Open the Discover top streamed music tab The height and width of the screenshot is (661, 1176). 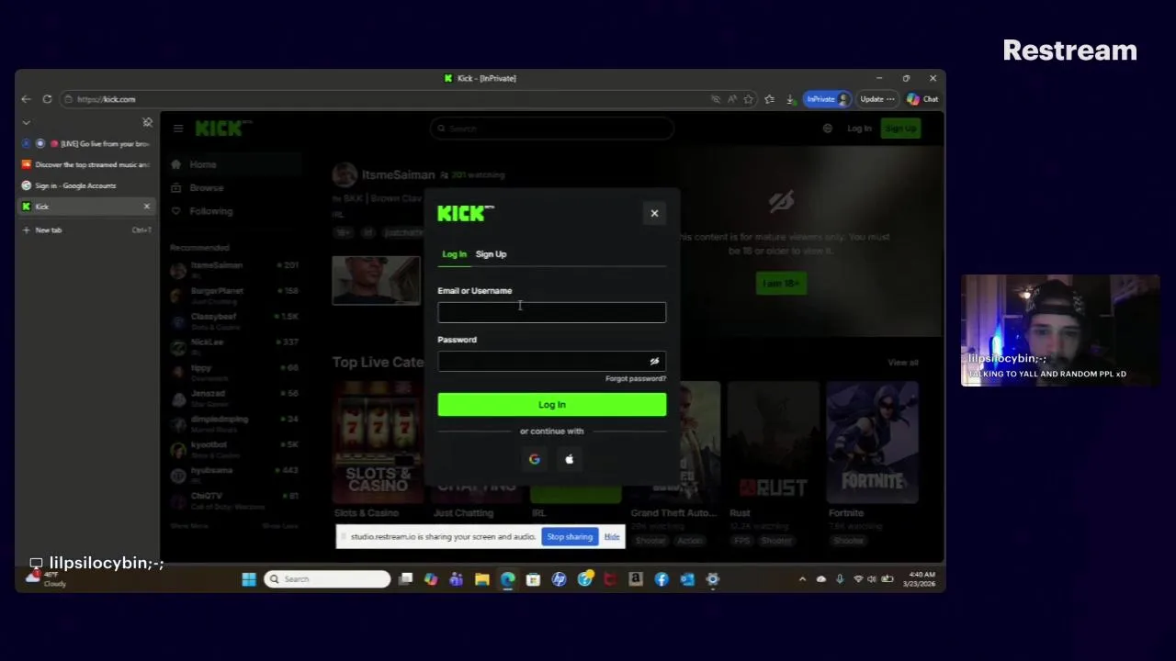click(87, 165)
